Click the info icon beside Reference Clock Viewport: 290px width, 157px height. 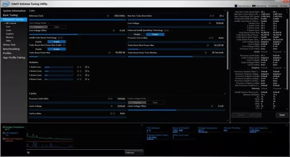tap(108, 16)
